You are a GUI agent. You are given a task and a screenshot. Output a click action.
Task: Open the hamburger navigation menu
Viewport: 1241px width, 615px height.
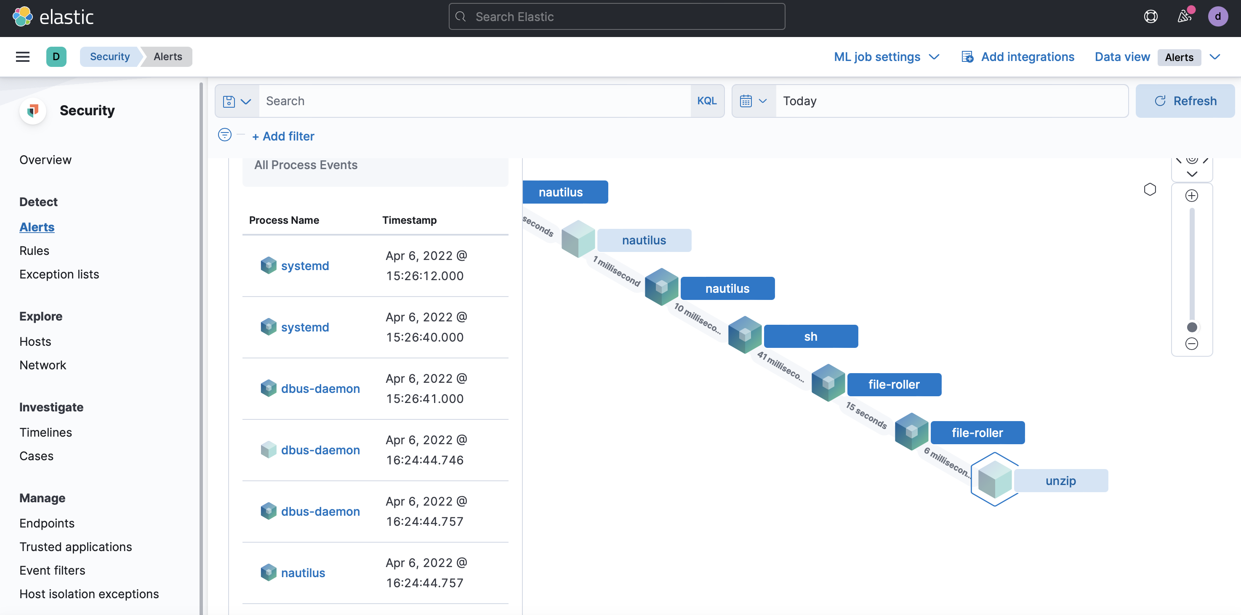click(22, 56)
